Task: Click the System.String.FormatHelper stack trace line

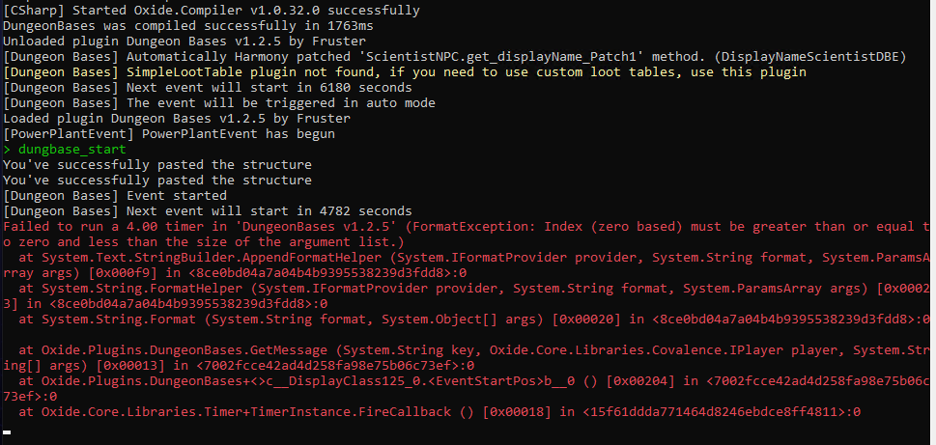Action: coord(464,289)
